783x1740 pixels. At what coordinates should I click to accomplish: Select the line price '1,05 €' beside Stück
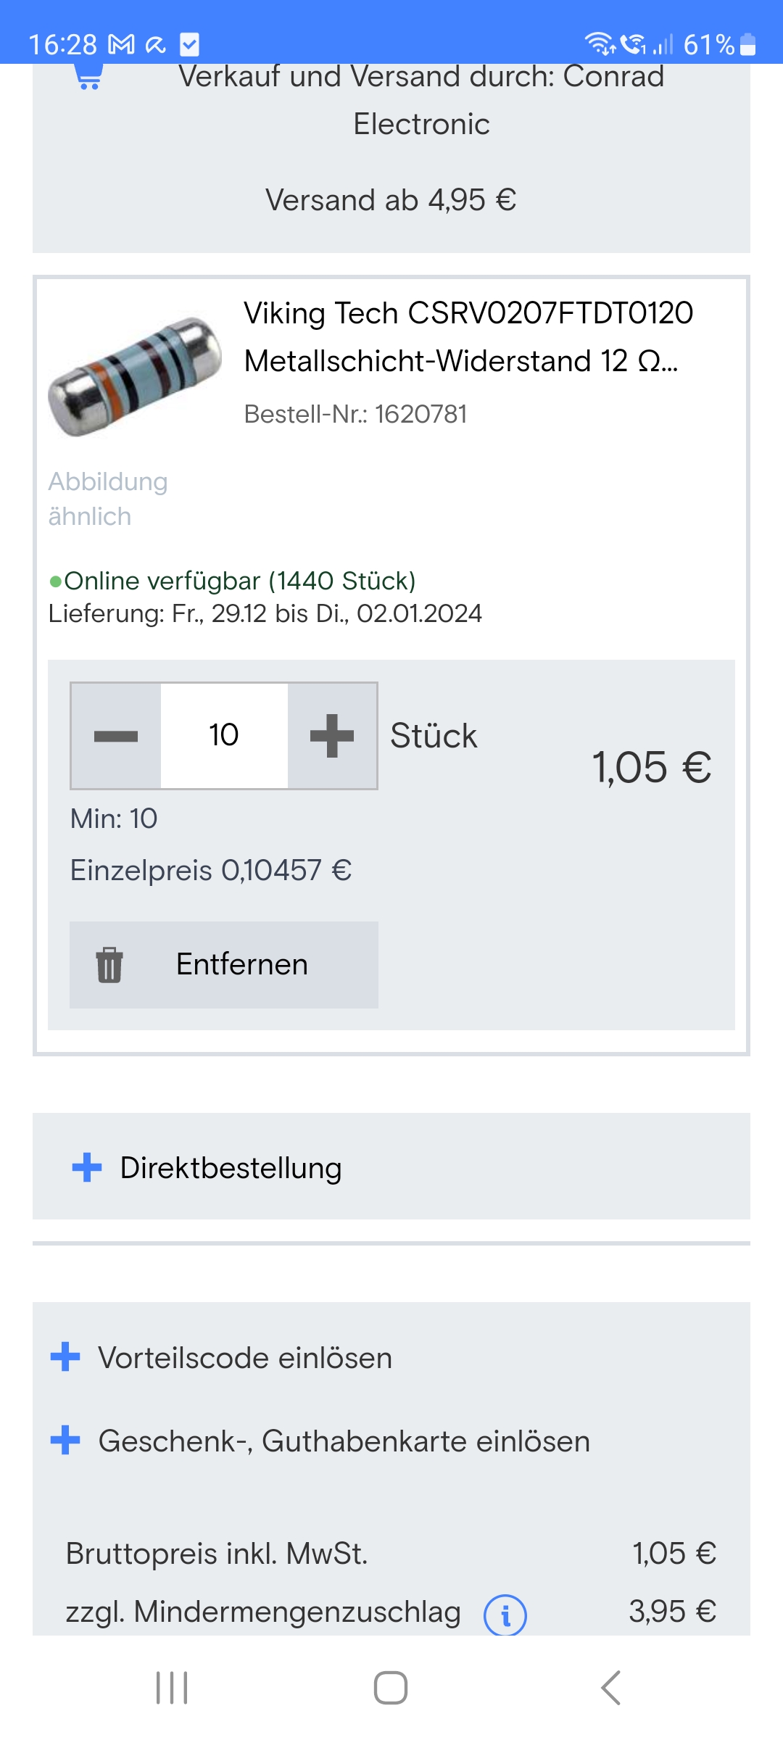coord(652,767)
